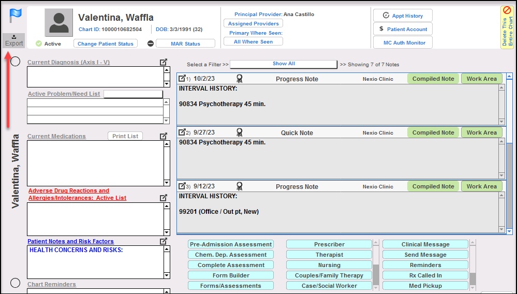Switch to Work Area for 9/12/23 note
This screenshot has width=517, height=294.
pyautogui.click(x=481, y=186)
